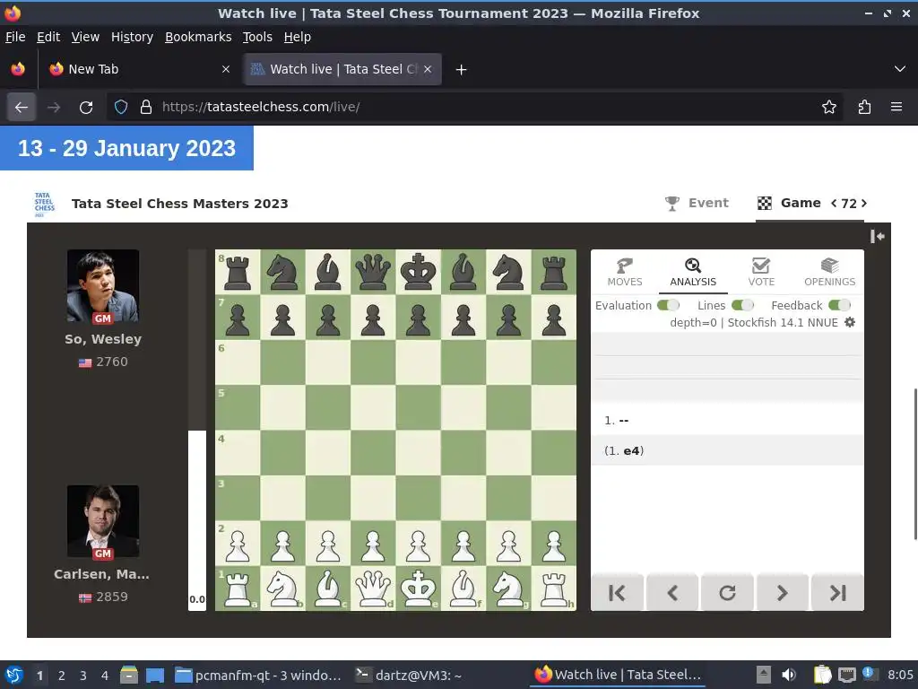Viewport: 918px width, 689px height.
Task: Open Firefox tracking protection shield
Action: (121, 108)
